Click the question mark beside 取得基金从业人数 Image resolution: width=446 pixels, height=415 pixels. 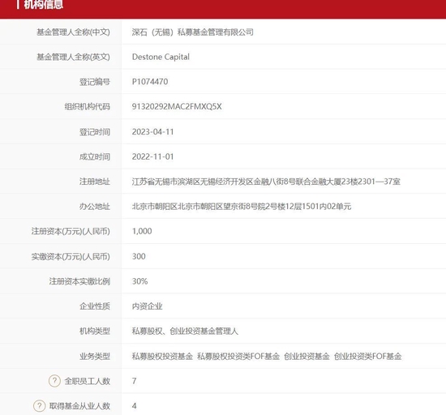point(40,406)
